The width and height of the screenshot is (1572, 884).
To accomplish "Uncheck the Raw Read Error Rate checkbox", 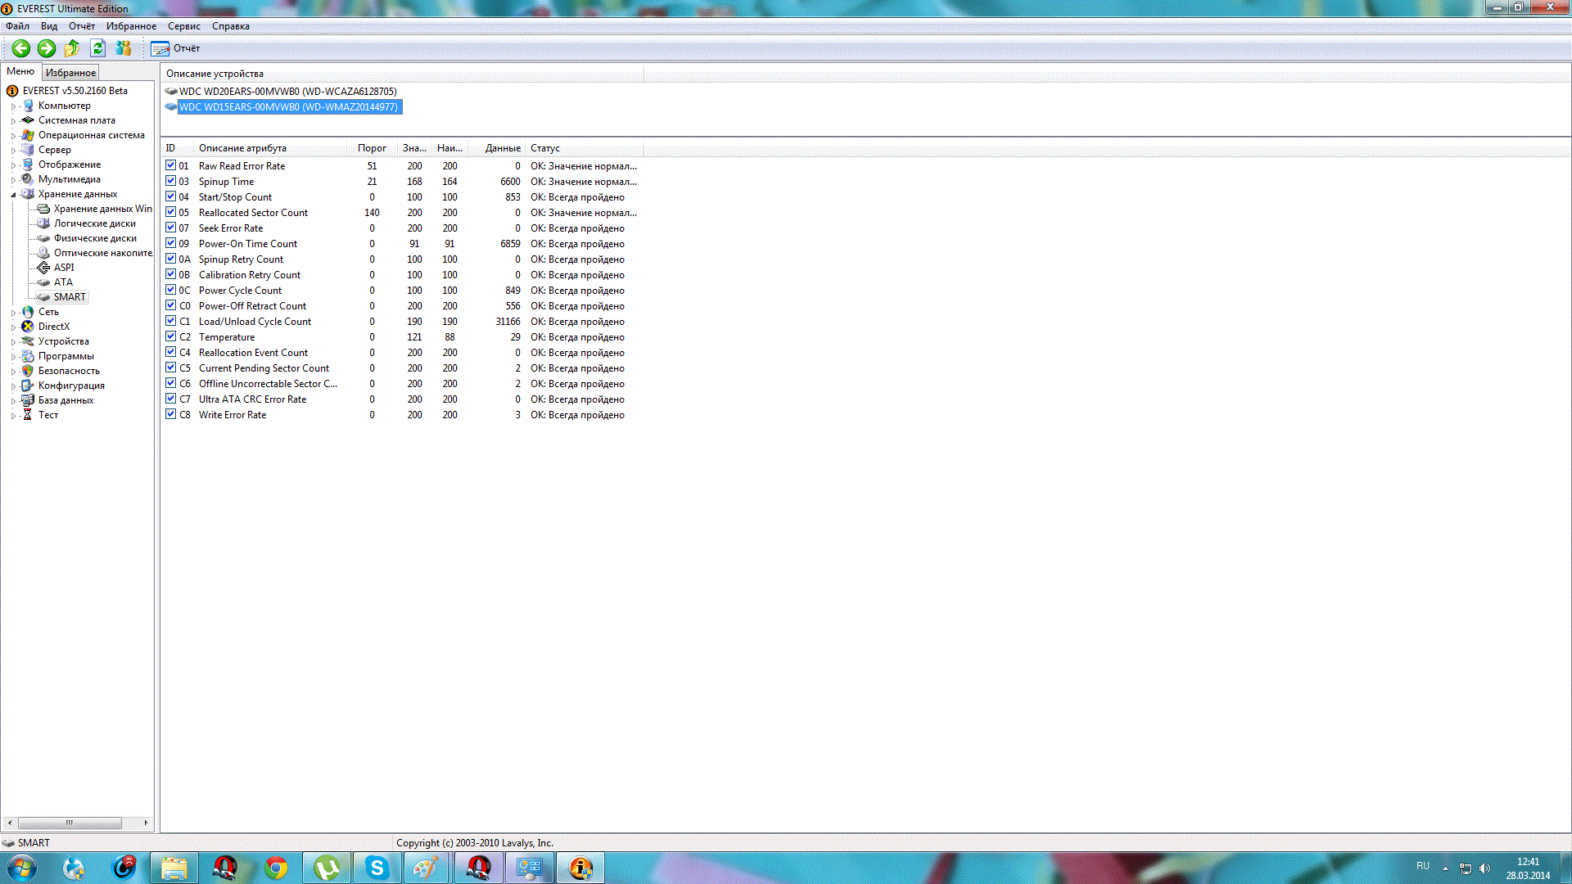I will tap(170, 165).
